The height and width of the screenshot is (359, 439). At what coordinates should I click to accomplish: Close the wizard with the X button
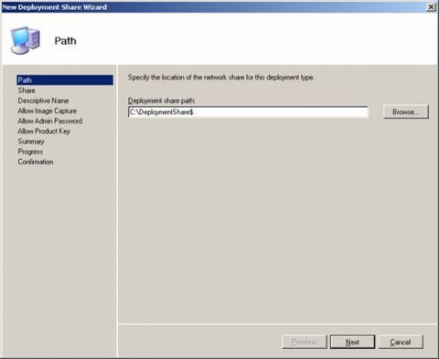coord(431,7)
